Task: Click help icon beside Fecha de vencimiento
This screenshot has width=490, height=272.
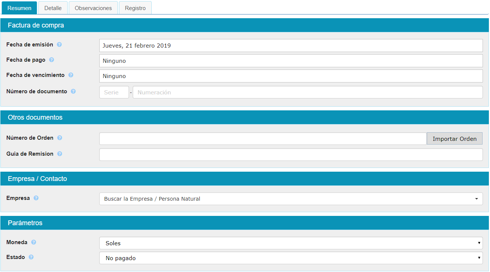Action: pyautogui.click(x=71, y=75)
